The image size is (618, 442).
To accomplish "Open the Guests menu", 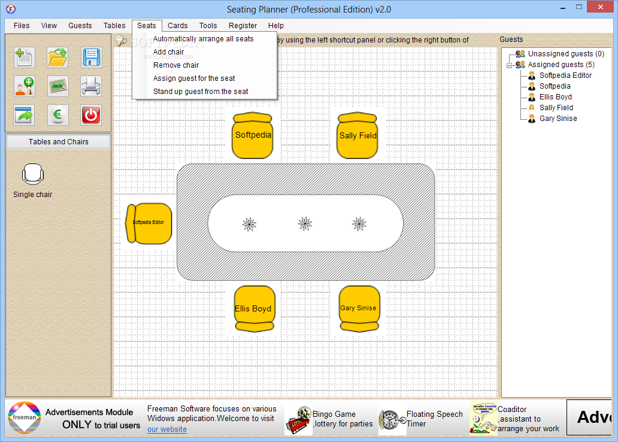I will [x=80, y=26].
